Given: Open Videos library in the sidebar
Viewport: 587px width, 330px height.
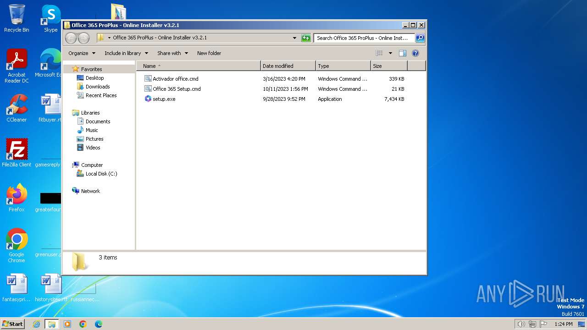Looking at the screenshot, I should [x=93, y=148].
